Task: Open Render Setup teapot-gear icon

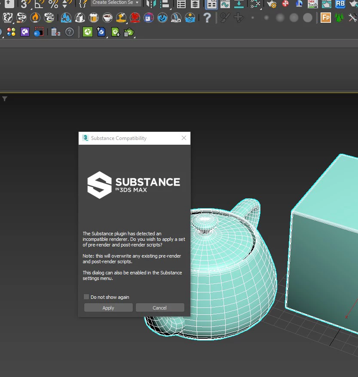Action: [x=272, y=4]
